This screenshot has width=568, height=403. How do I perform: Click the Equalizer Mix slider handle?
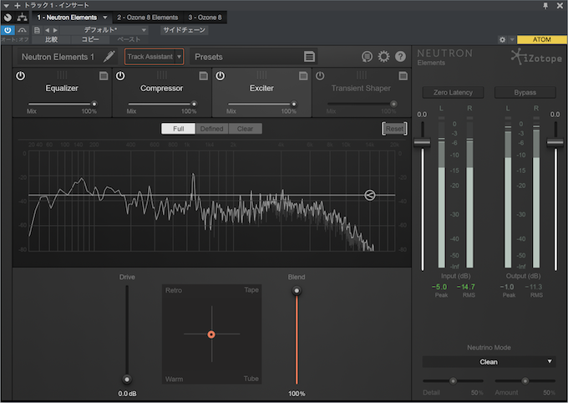tap(94, 105)
